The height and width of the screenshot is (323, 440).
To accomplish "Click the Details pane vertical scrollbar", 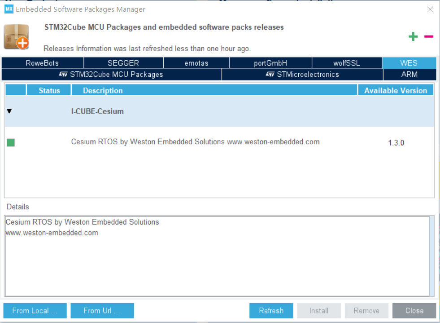I will 432,256.
